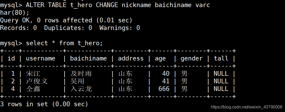
Task: Click the NULL tall value in 宋江's row
Action: (x=221, y=74)
